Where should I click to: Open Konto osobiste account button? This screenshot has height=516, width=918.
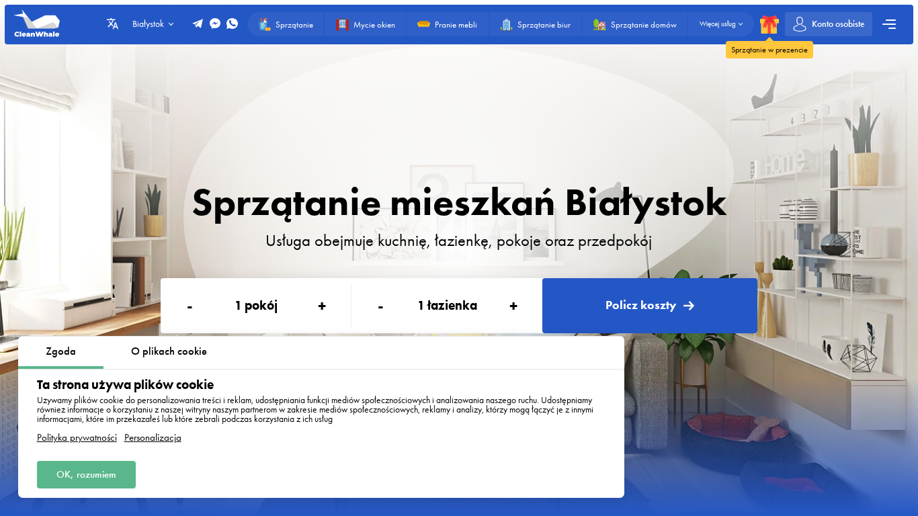(829, 24)
